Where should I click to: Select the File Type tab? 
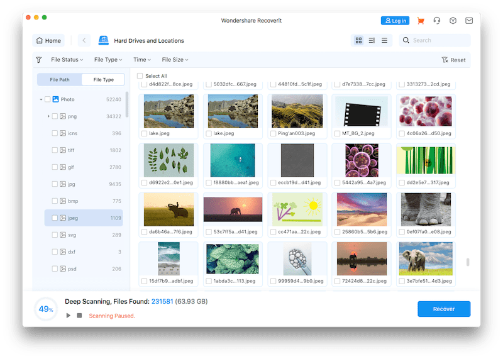click(x=103, y=80)
